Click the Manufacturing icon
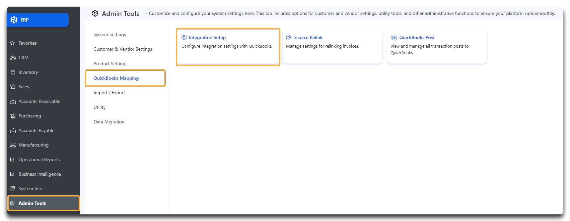This screenshot has height=221, width=570. pos(13,145)
